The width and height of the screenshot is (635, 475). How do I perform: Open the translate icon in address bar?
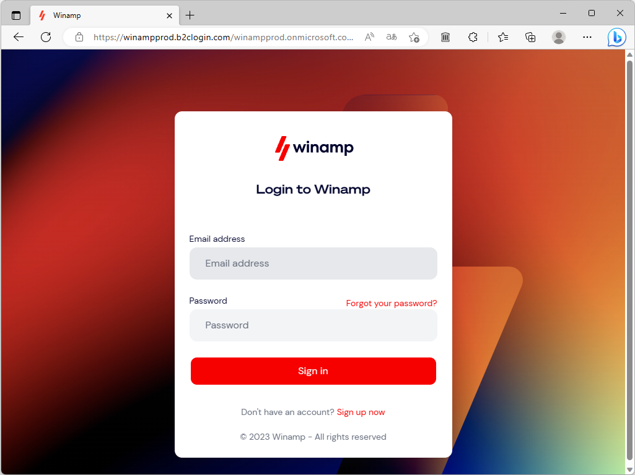pos(391,37)
